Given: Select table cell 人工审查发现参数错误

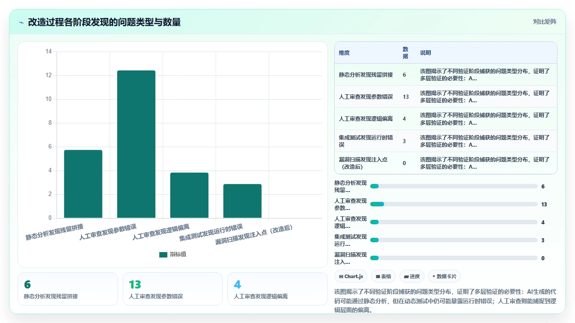Looking at the screenshot, I should [x=366, y=96].
